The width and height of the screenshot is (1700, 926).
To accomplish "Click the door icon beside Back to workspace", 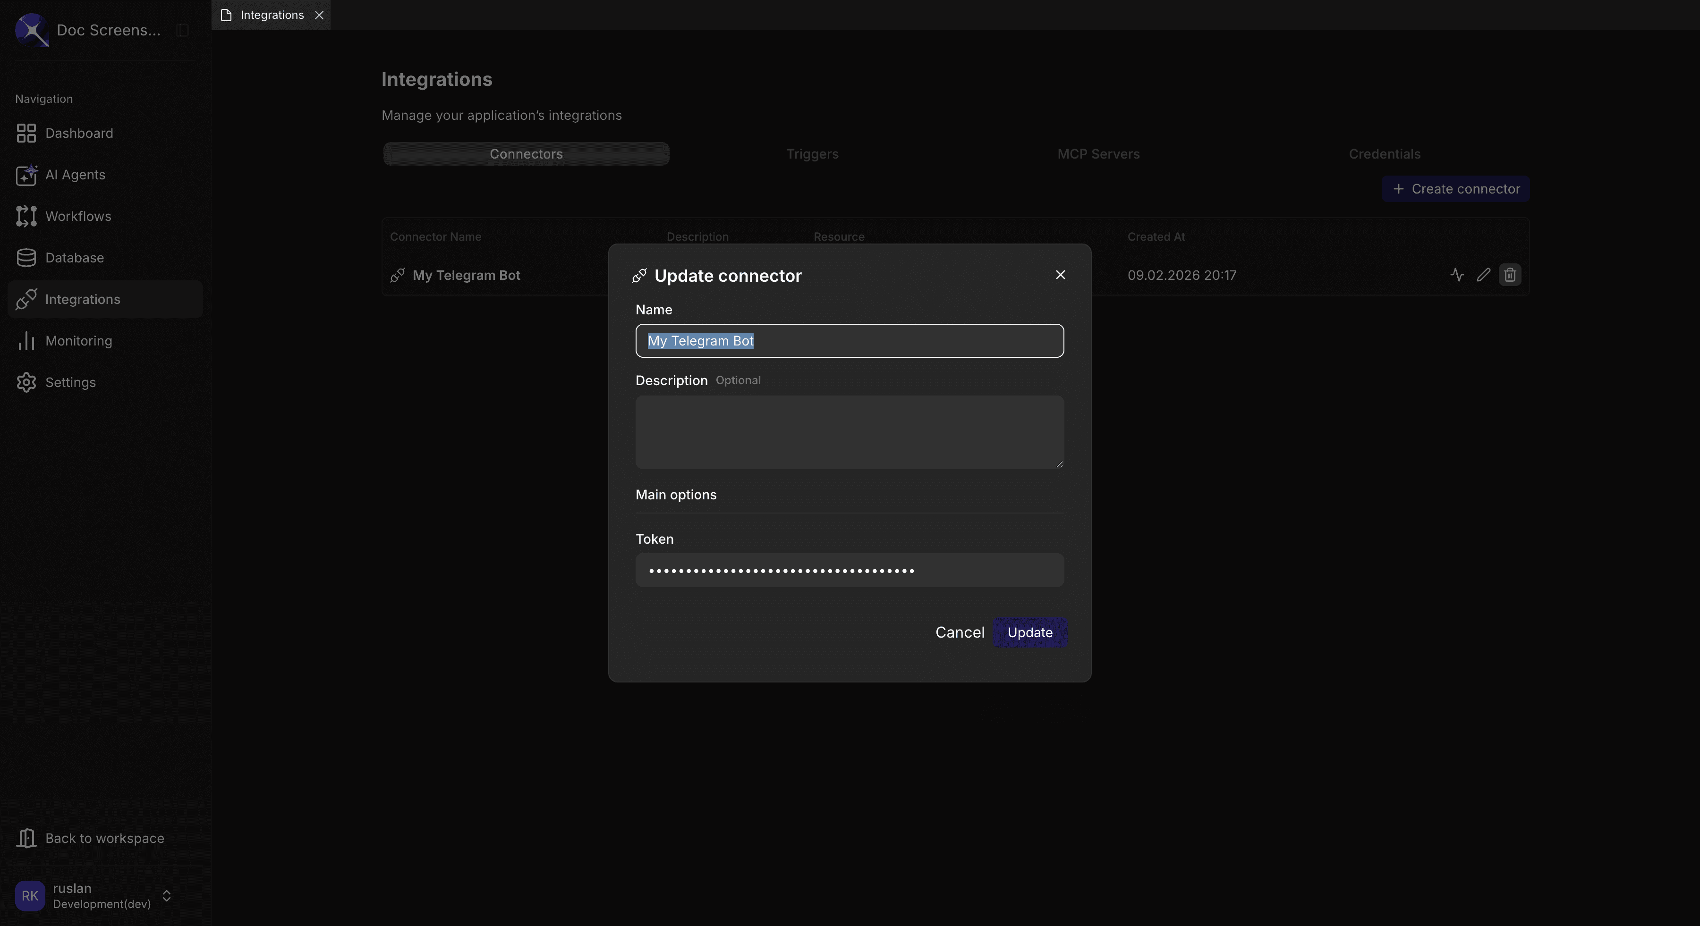I will click(x=26, y=838).
